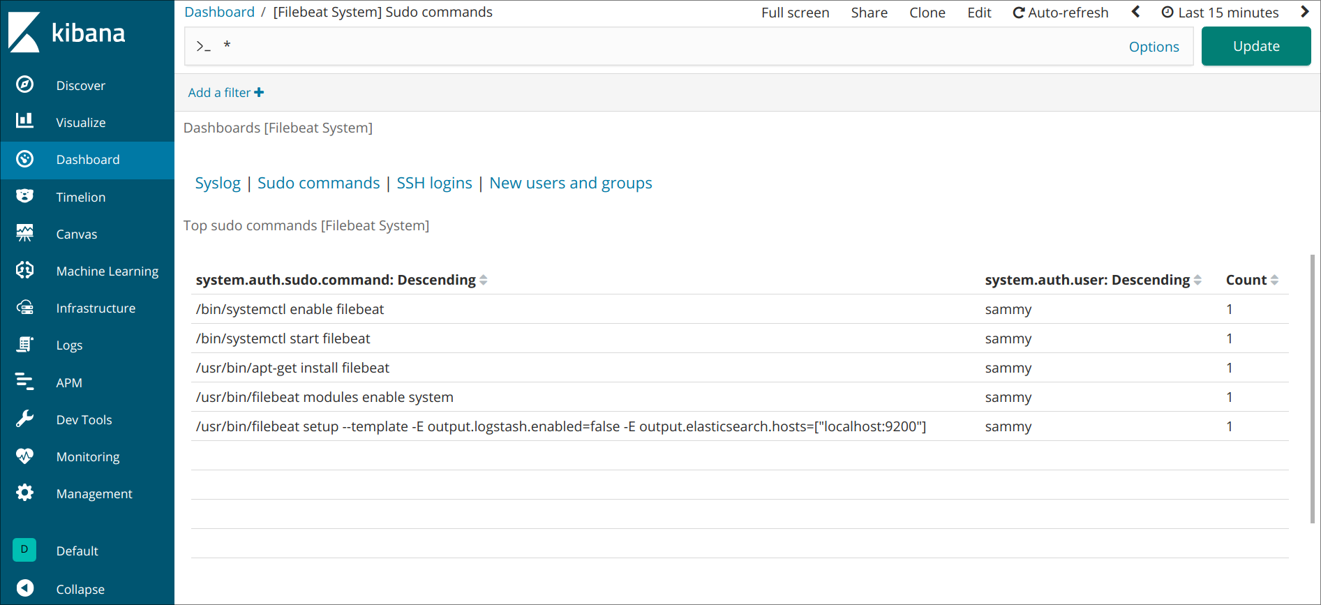Open the SSH logins dashboard link
Screen dimensions: 1321x605
pos(434,183)
